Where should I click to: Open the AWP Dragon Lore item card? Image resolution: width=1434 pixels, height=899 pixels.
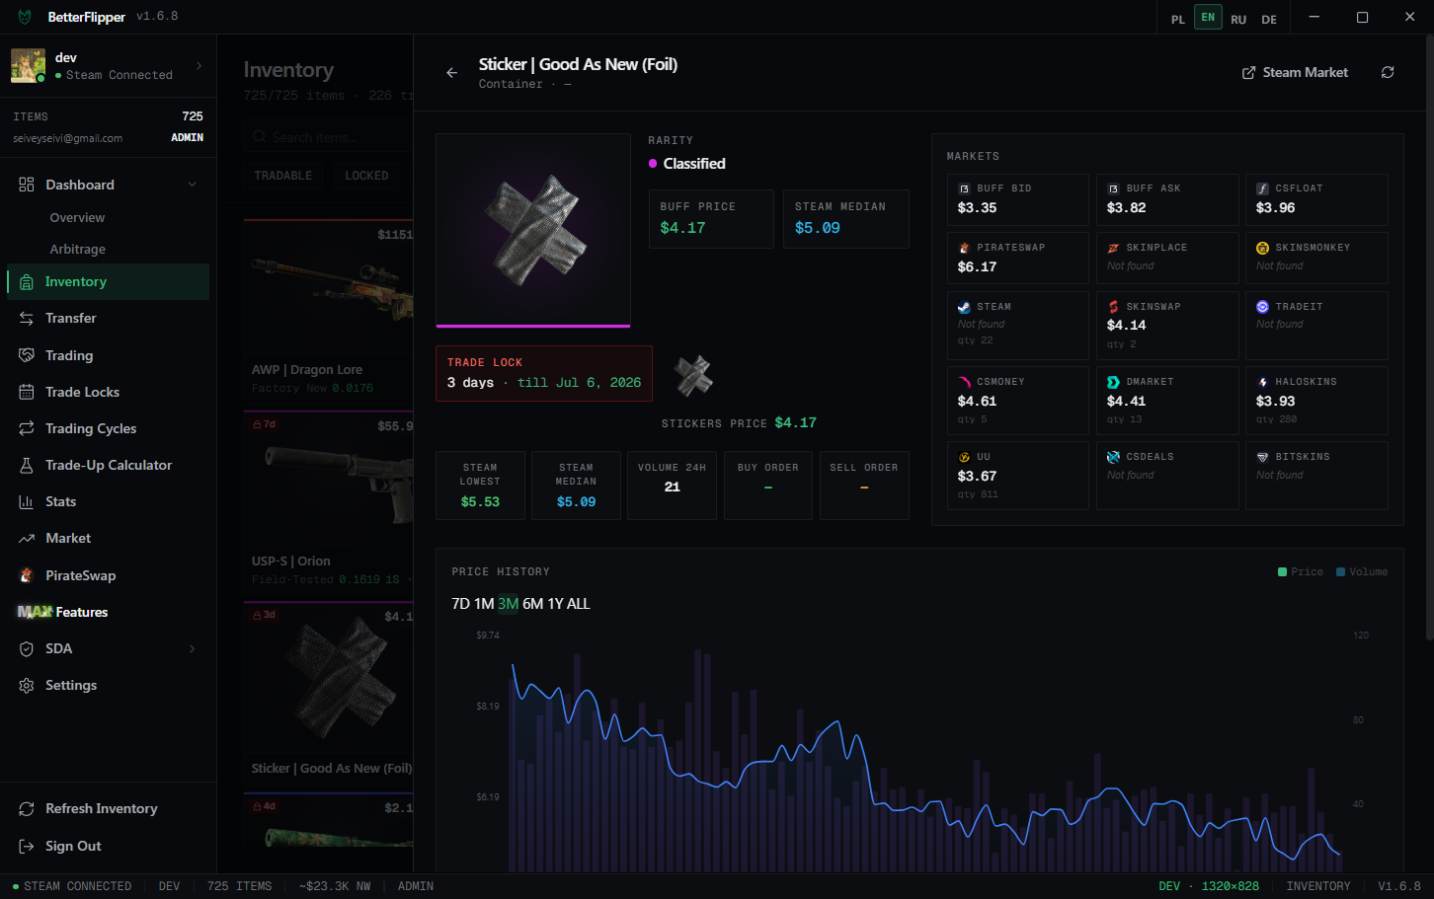coord(329,311)
